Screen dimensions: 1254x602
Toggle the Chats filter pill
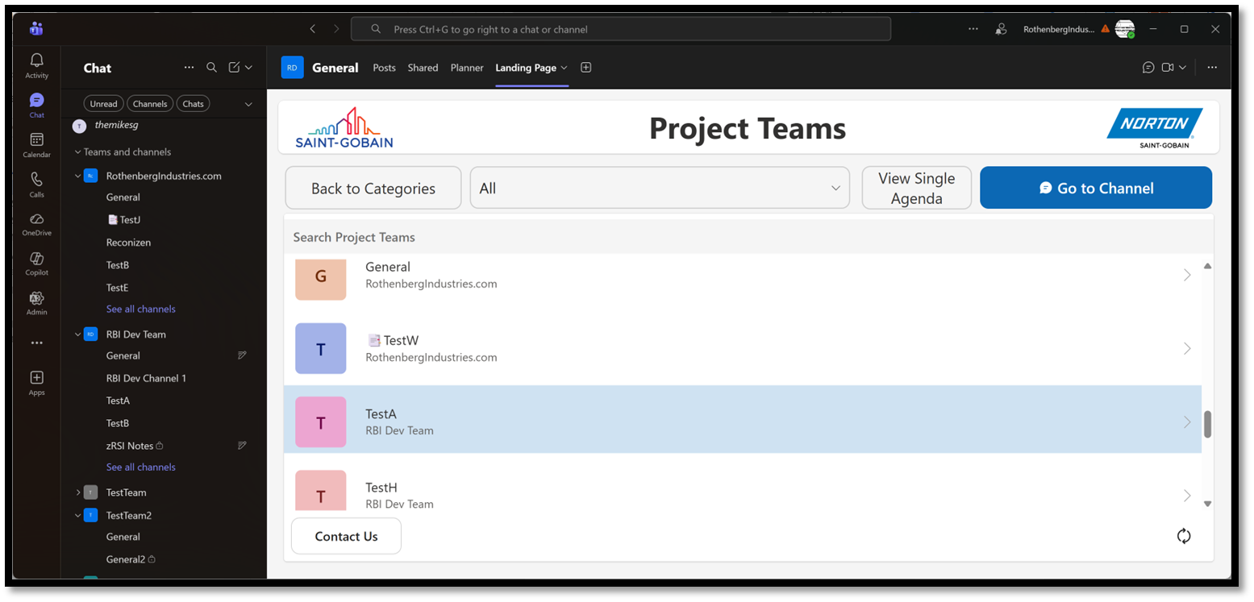193,103
